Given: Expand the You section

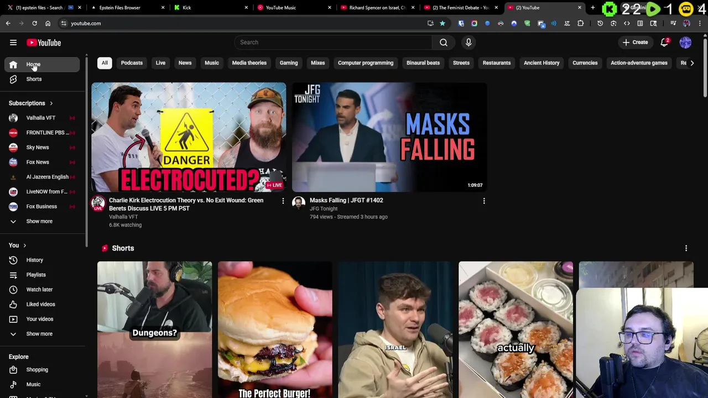Looking at the screenshot, I should pos(18,245).
